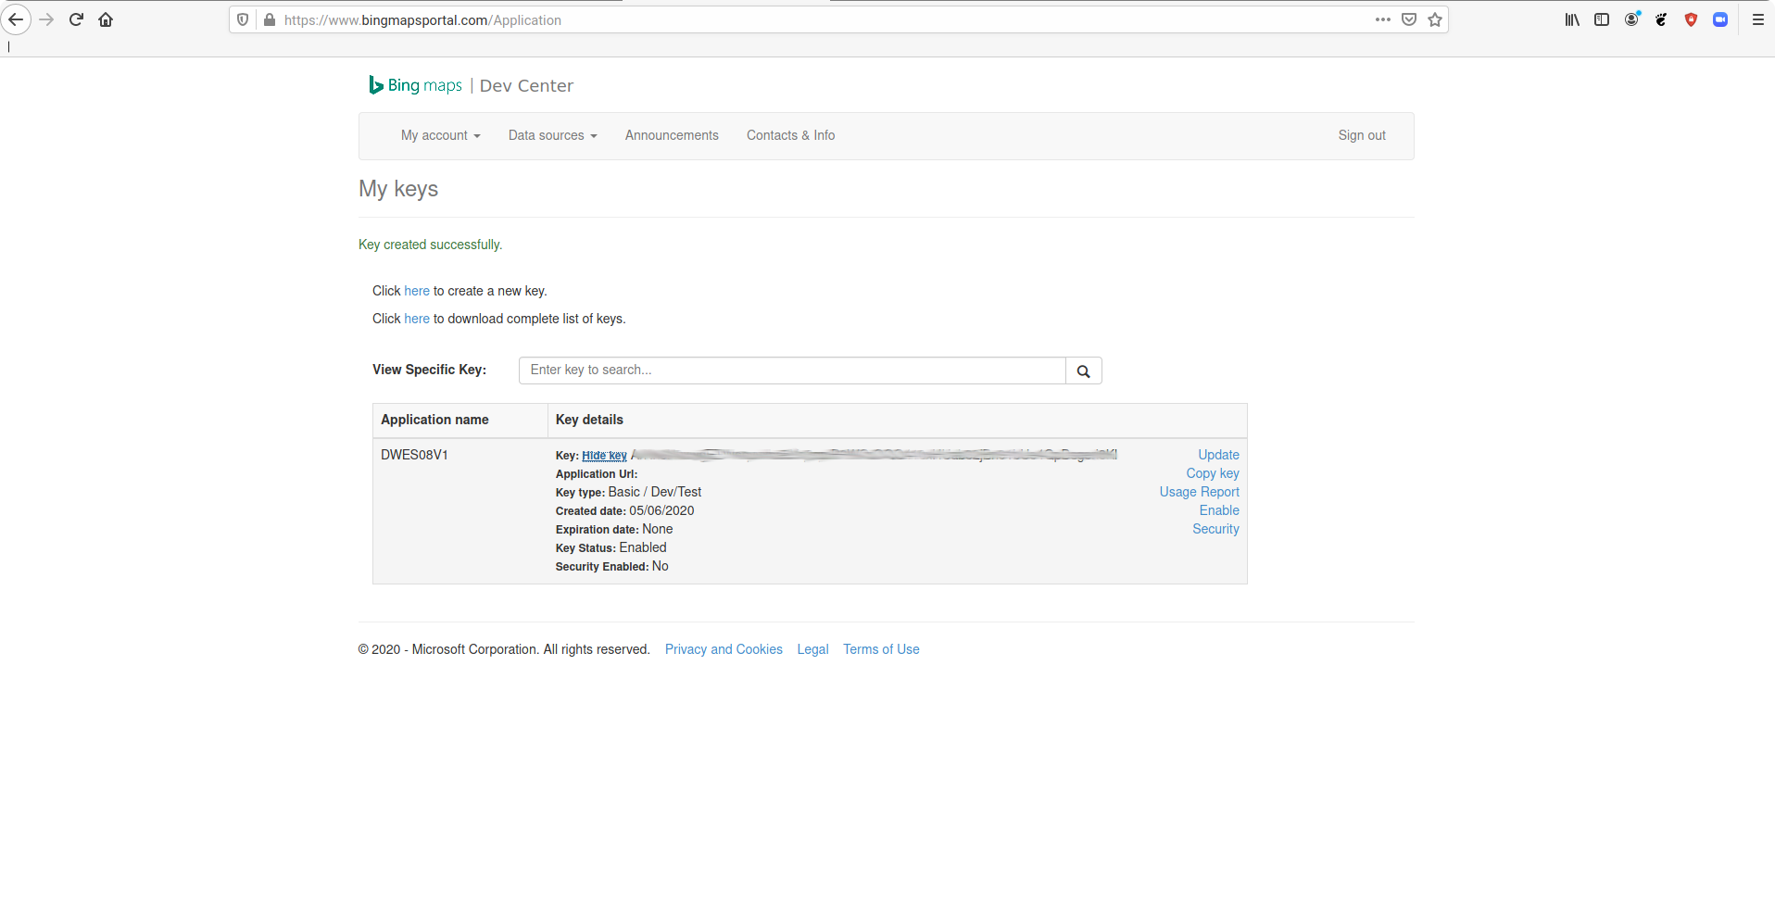Click the Key Status Enabled text
Screen dimensions: 1775x917
611,547
